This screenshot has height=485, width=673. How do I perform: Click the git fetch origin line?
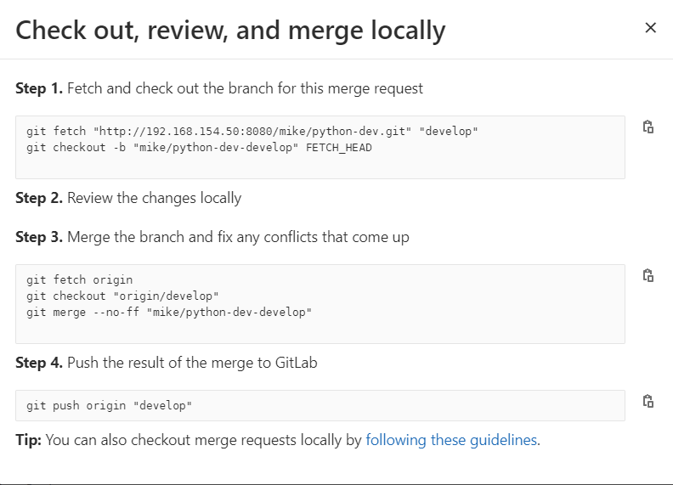coord(79,279)
